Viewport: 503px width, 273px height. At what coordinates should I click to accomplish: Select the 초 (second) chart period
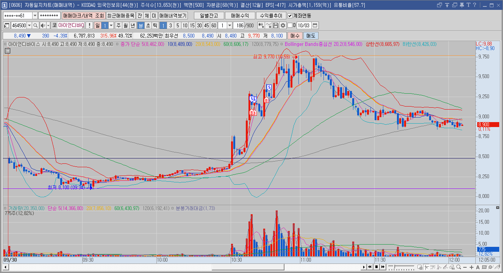coord(148,25)
